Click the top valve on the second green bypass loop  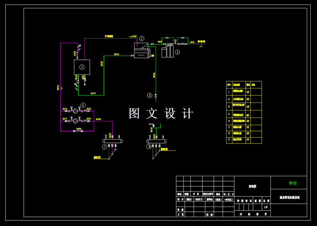(183, 38)
